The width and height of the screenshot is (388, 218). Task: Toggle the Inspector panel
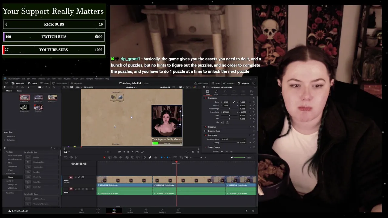pyautogui.click(x=244, y=83)
